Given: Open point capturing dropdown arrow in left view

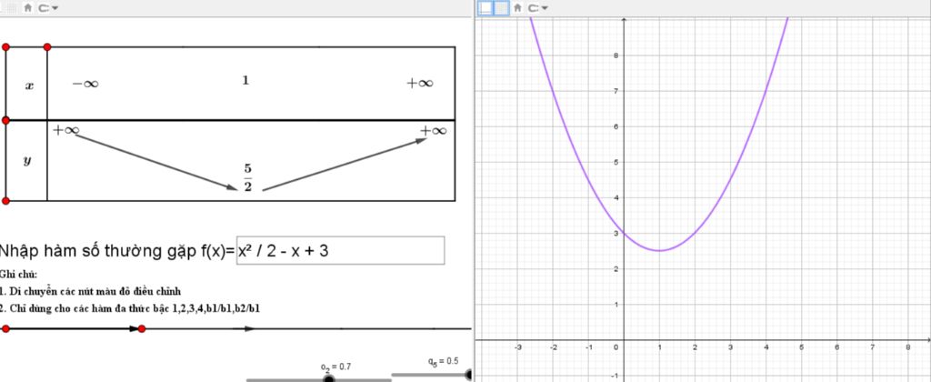Looking at the screenshot, I should click(55, 7).
